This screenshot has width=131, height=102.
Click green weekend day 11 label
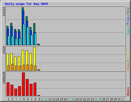click(x=46, y=99)
